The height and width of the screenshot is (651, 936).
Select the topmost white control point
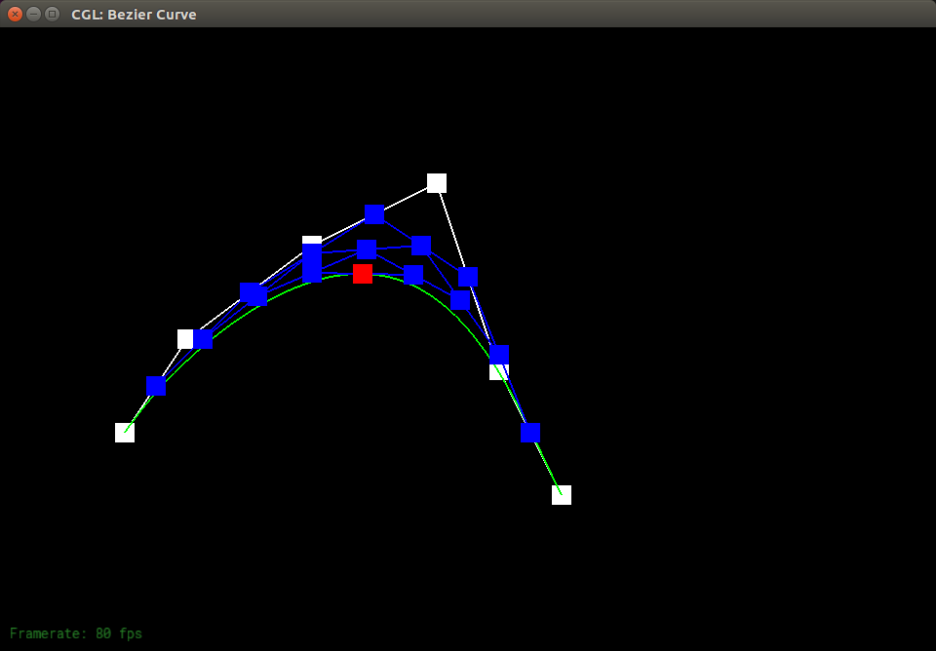[437, 183]
